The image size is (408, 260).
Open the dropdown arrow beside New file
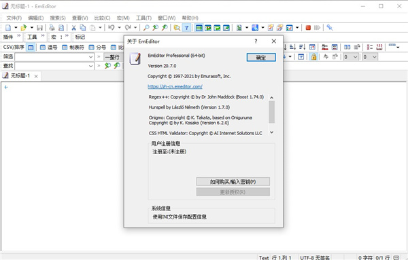16,28
